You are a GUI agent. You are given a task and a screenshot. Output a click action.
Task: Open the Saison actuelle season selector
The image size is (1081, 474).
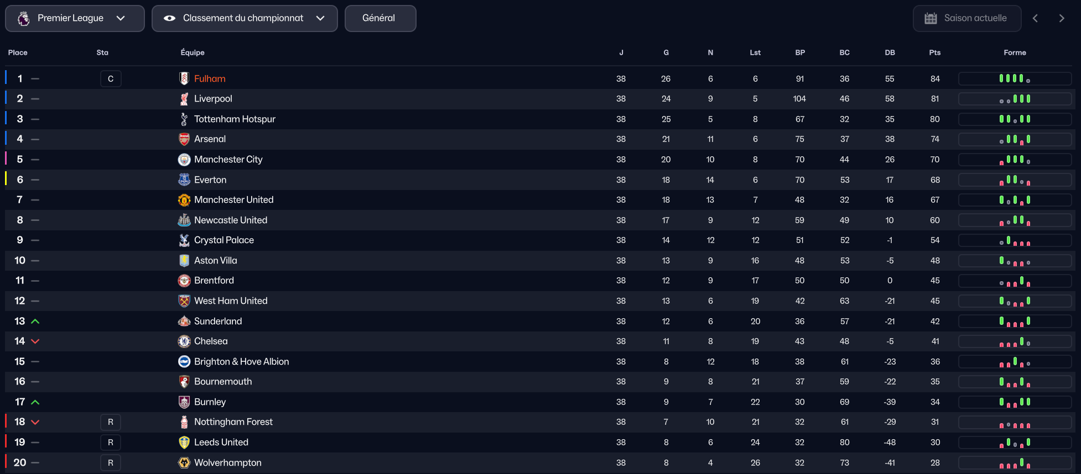tap(967, 19)
